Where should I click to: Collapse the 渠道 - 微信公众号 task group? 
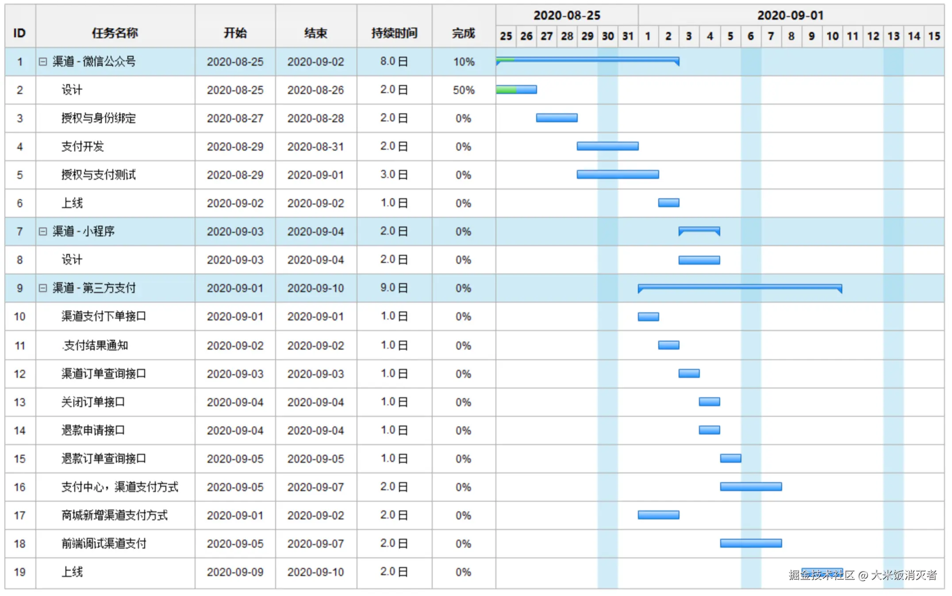pos(42,61)
